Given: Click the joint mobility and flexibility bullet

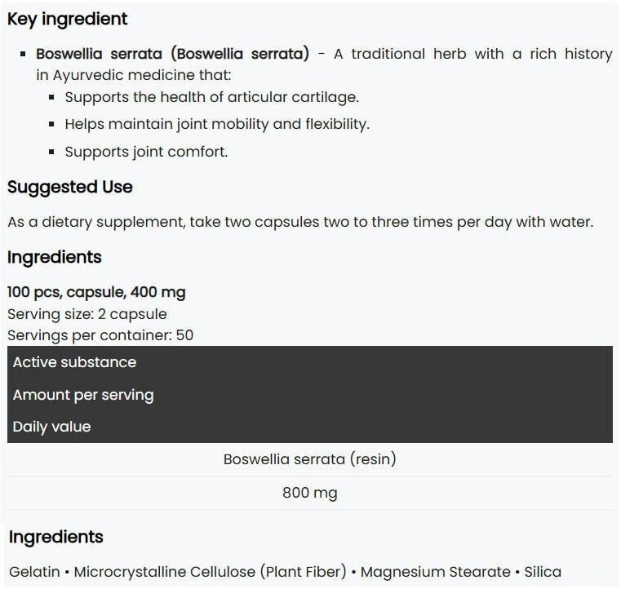Looking at the screenshot, I should coord(217,124).
